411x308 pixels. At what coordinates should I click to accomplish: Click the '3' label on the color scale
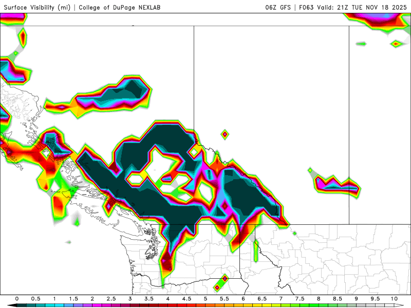point(130,299)
